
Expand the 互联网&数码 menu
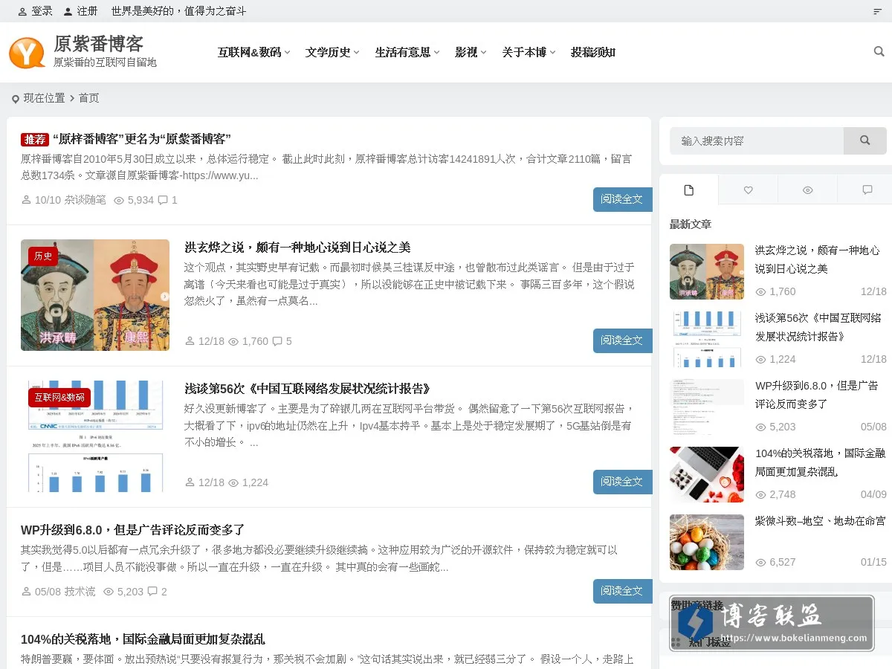click(x=253, y=52)
